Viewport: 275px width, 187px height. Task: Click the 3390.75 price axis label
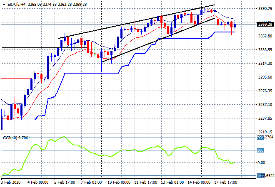click(x=265, y=9)
